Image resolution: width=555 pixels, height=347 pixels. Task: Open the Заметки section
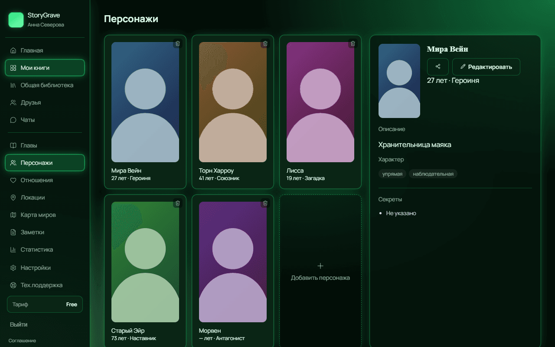pyautogui.click(x=45, y=232)
